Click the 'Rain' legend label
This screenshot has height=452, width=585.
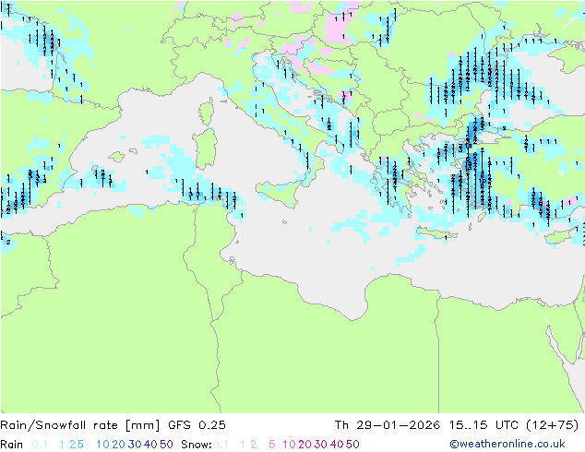click(x=12, y=445)
